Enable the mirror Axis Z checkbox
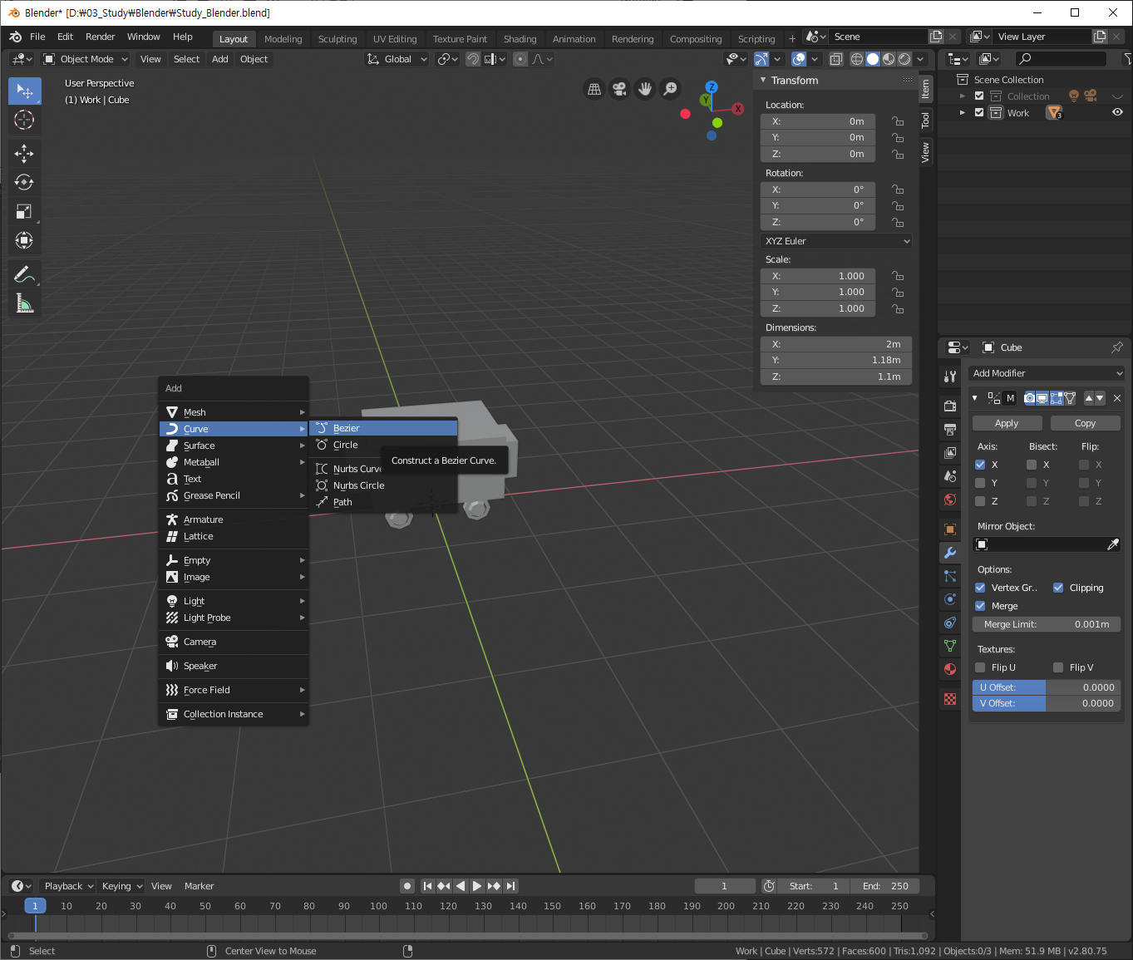1133x960 pixels. (x=980, y=501)
